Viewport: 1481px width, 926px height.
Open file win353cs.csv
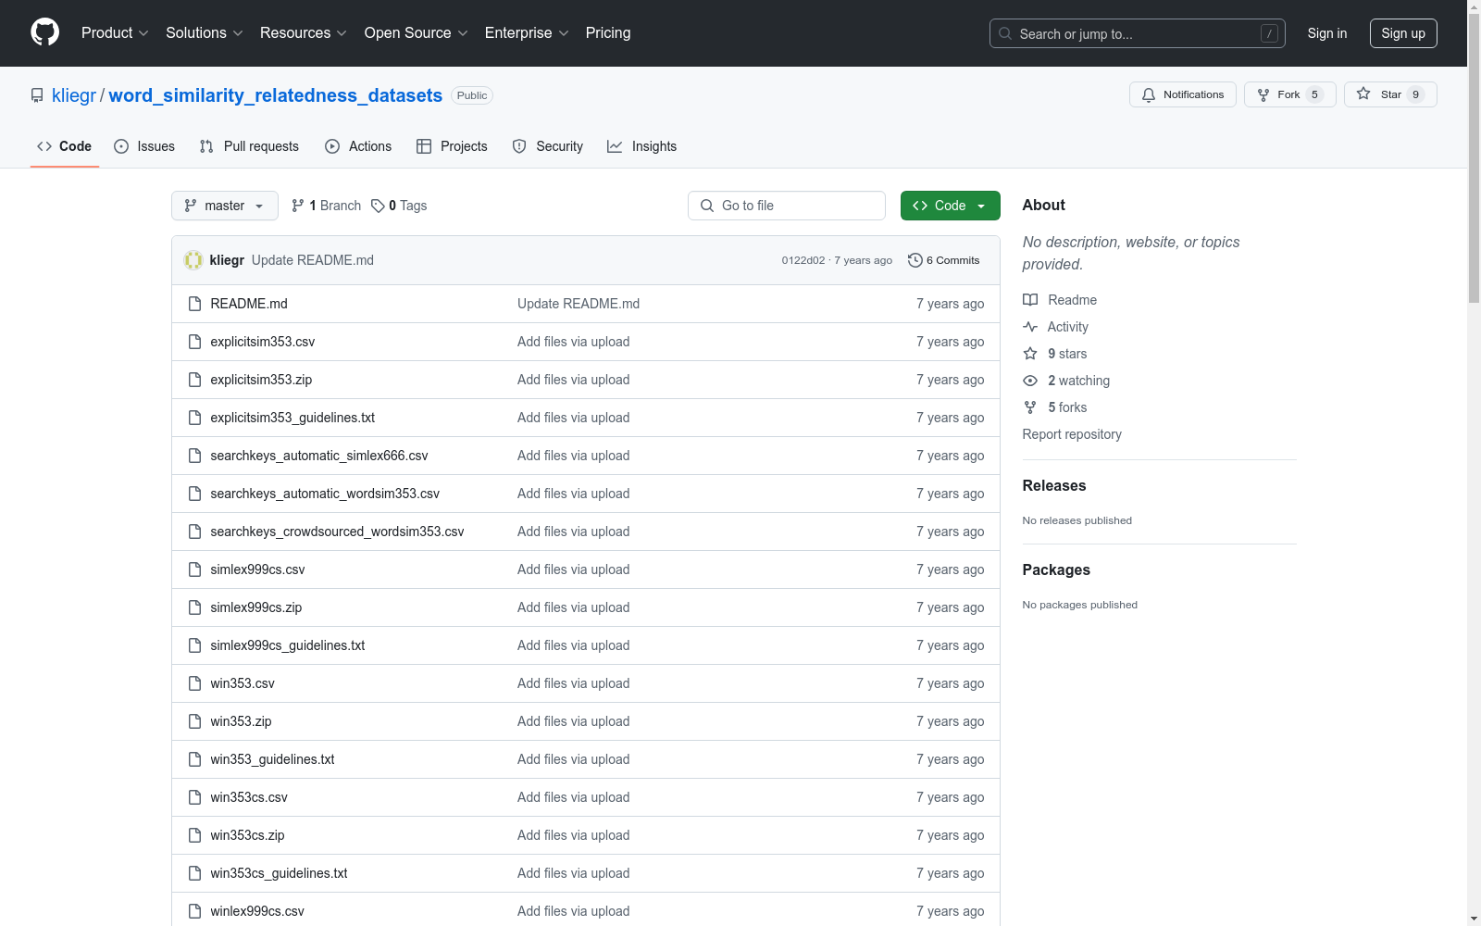[249, 797]
